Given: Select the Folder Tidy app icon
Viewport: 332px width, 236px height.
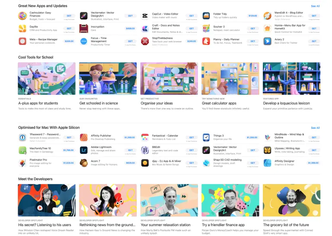Looking at the screenshot, I should pos(206,16).
